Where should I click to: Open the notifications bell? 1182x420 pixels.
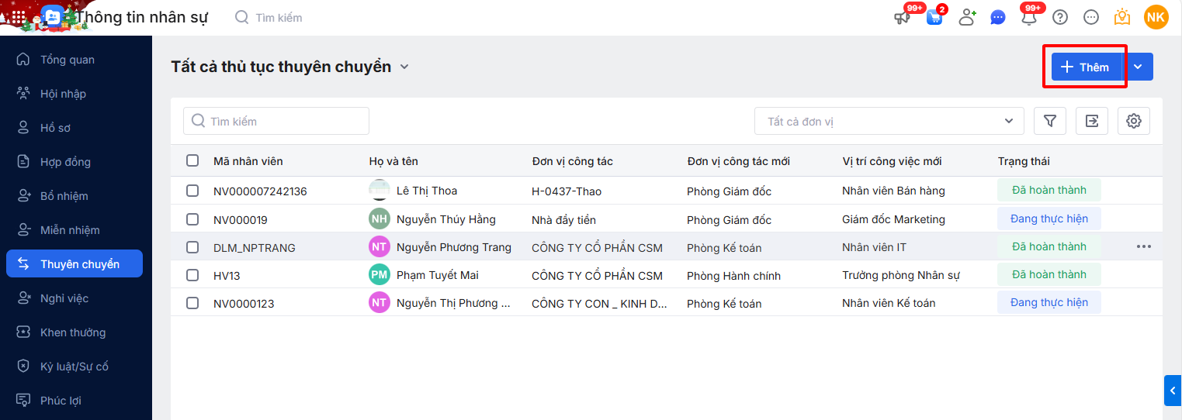click(x=1029, y=17)
